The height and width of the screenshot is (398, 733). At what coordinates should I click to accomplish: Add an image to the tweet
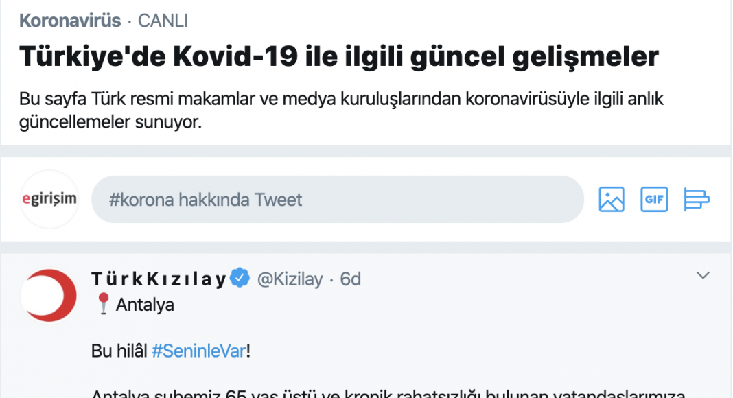pyautogui.click(x=612, y=200)
